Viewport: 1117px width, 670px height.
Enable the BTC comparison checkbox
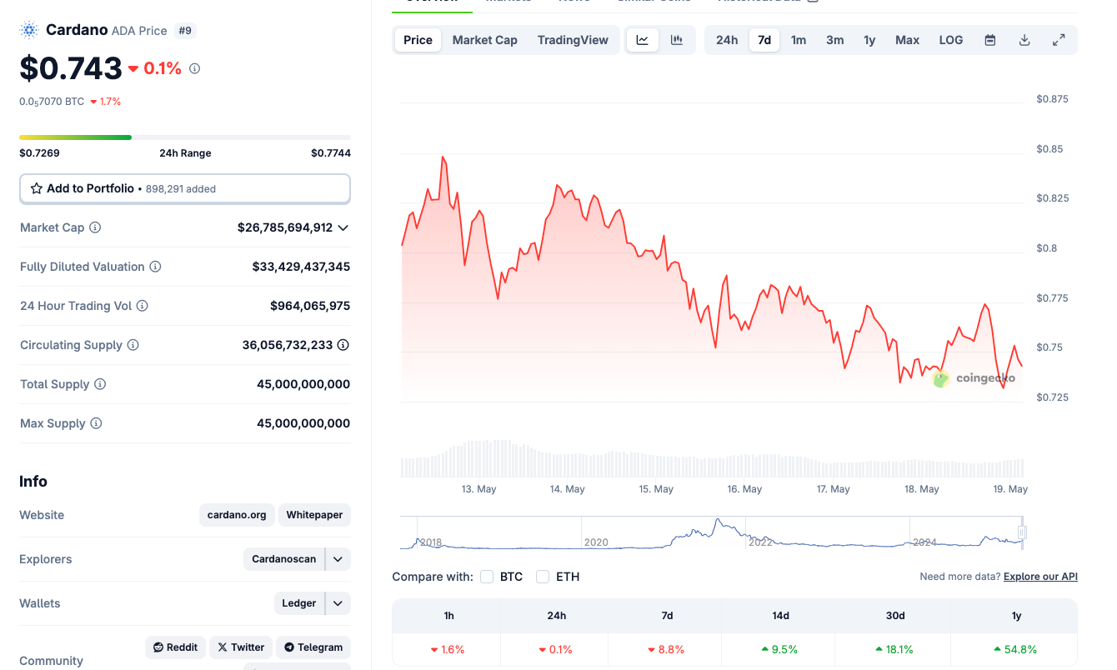(x=487, y=577)
